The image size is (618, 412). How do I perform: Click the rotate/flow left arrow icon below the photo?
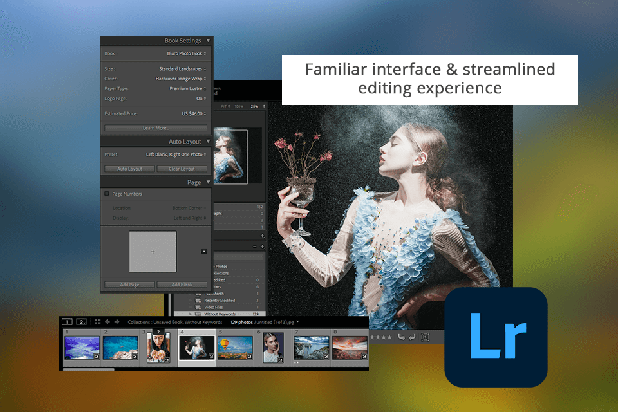[401, 337]
